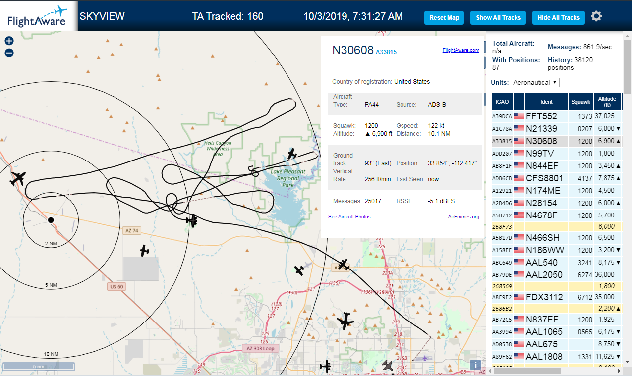The width and height of the screenshot is (632, 376).
Task: Sort table by Squawk column header
Action: pos(580,102)
